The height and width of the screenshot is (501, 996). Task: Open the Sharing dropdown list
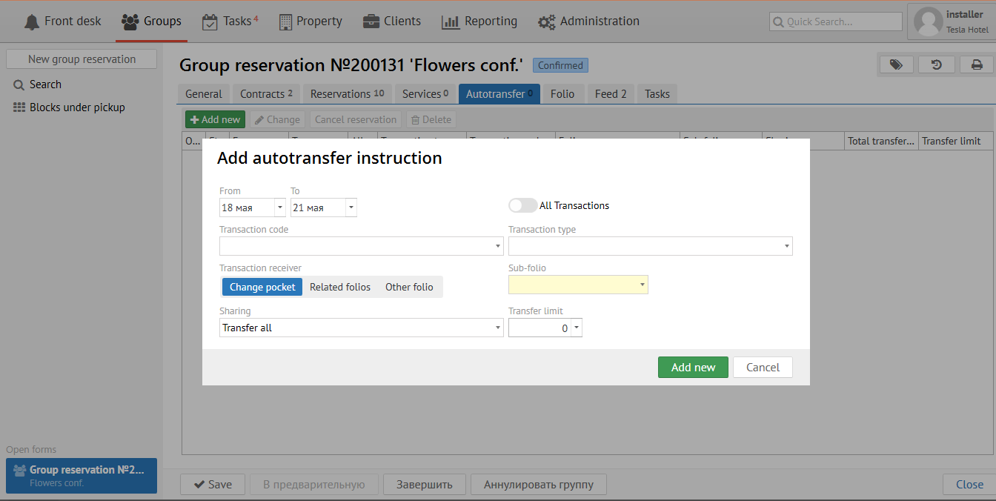click(x=498, y=328)
